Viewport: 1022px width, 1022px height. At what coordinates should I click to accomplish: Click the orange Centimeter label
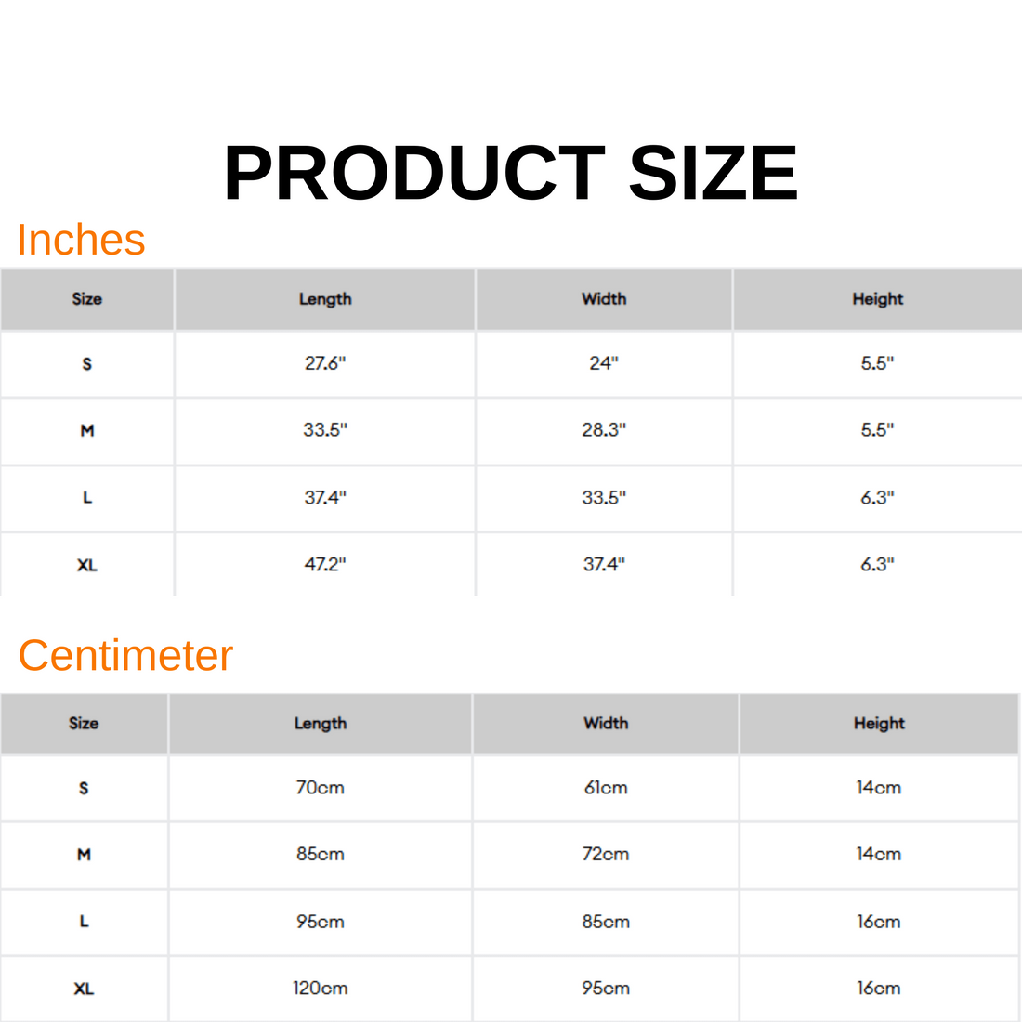pos(125,655)
